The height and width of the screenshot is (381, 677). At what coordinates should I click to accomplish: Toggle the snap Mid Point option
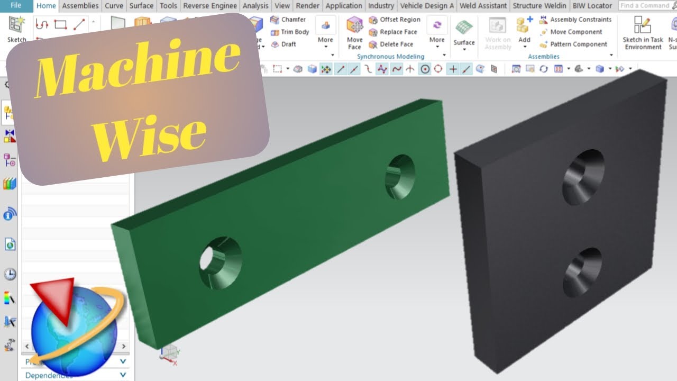(354, 69)
